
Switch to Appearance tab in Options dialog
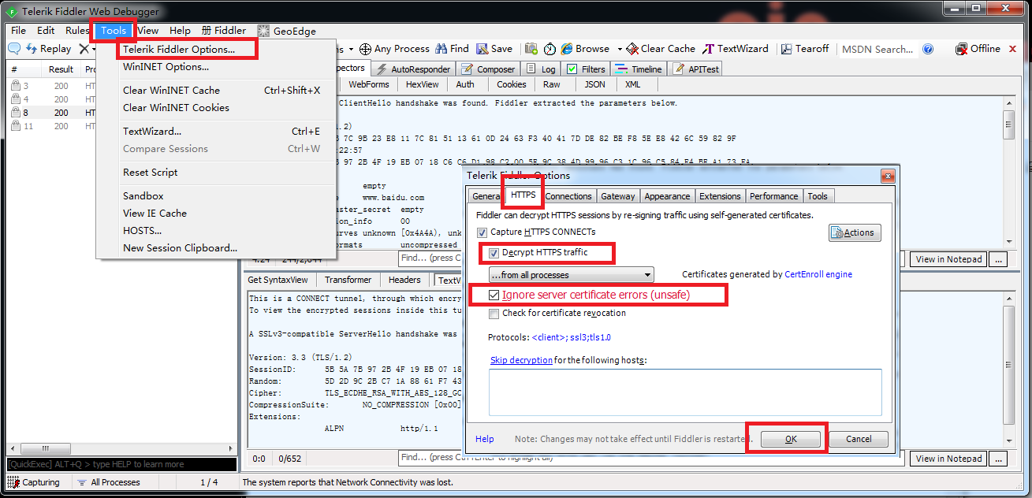[x=667, y=196]
